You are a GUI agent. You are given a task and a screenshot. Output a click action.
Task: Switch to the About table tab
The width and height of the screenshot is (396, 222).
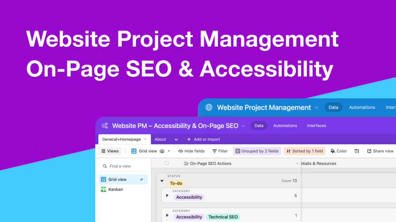[x=160, y=139]
